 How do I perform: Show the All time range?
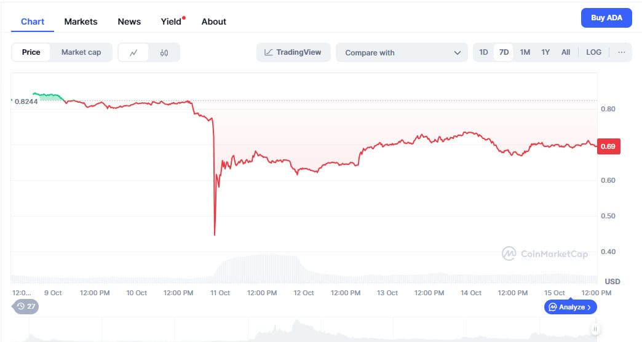(x=566, y=52)
